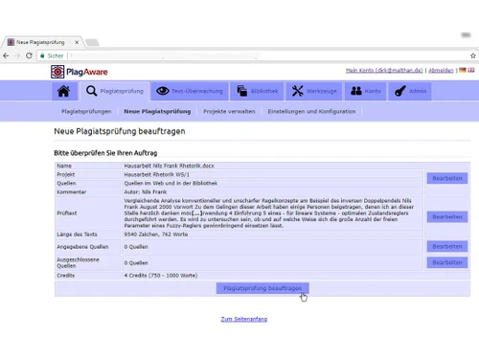479x359 pixels.
Task: Open the Werkzeuge tab
Action: (x=314, y=91)
